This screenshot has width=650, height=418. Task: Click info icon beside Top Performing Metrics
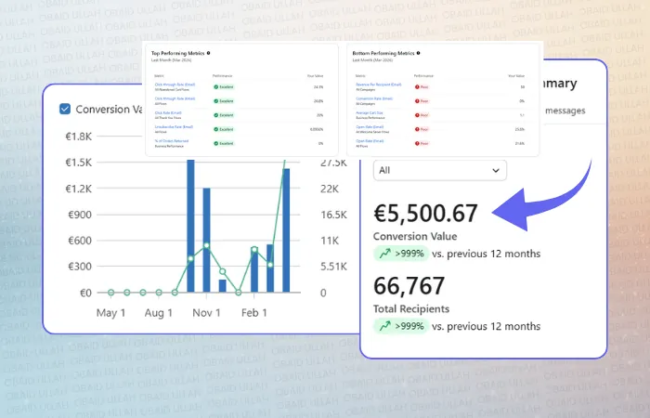tap(209, 53)
